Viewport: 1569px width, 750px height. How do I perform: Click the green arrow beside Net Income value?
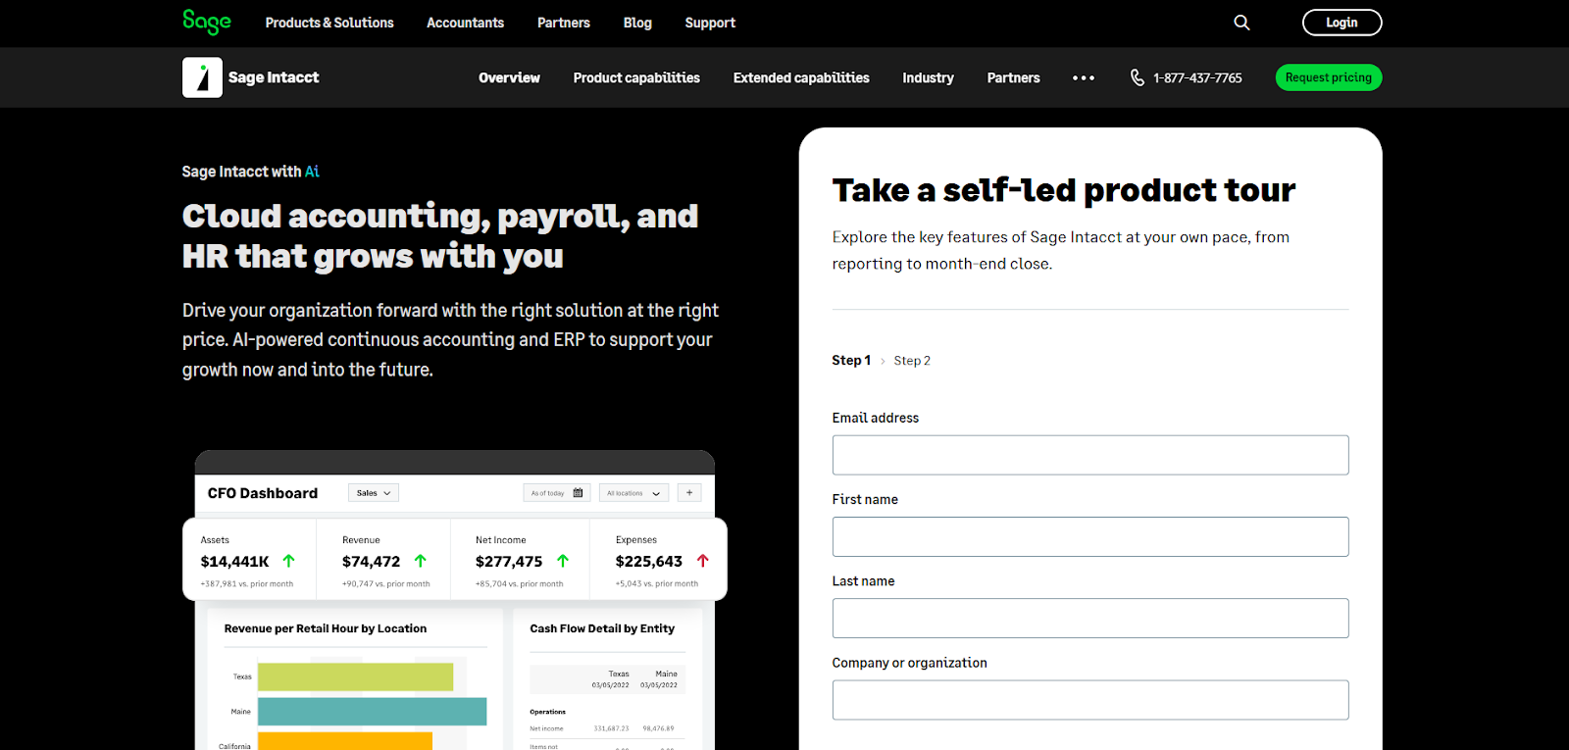(563, 561)
